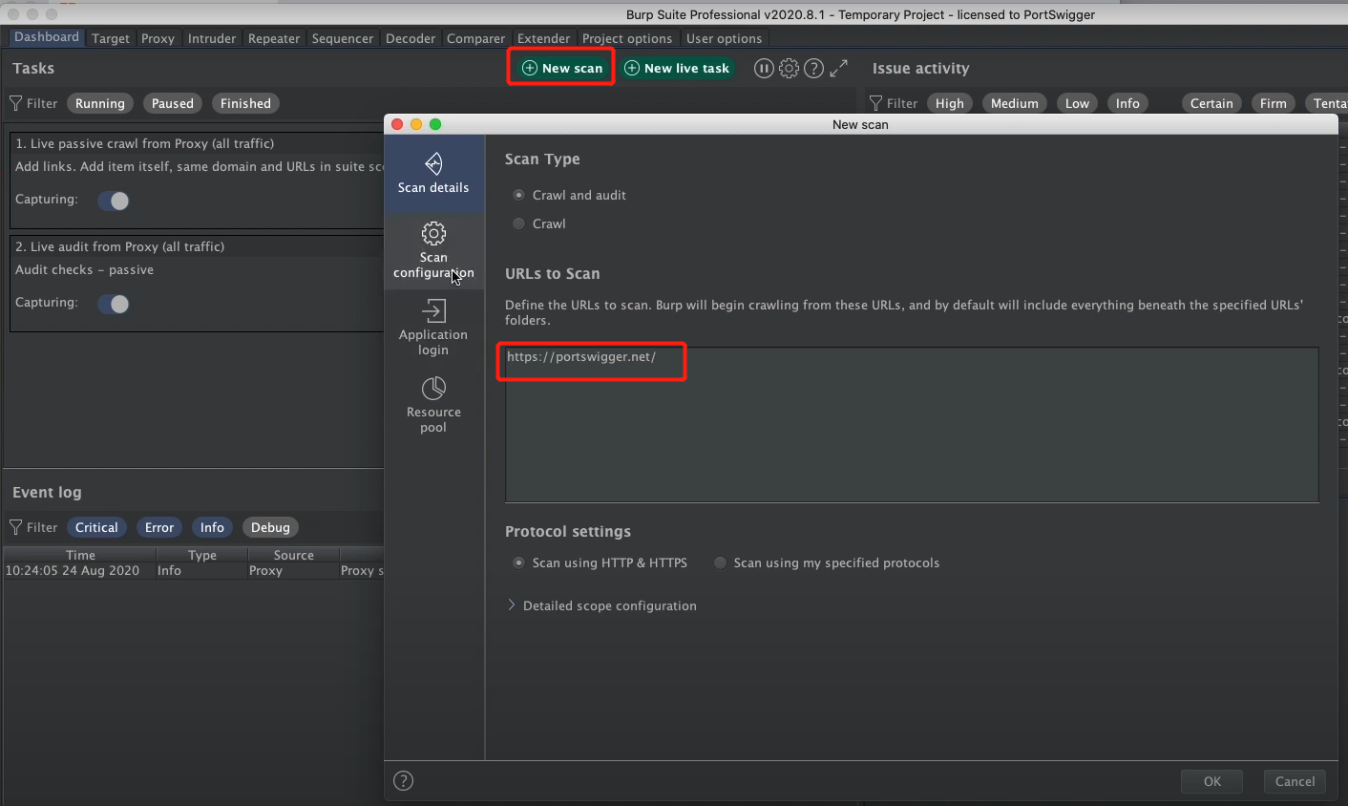Image resolution: width=1348 pixels, height=806 pixels.
Task: Toggle Info severity issue filter
Action: point(1127,103)
